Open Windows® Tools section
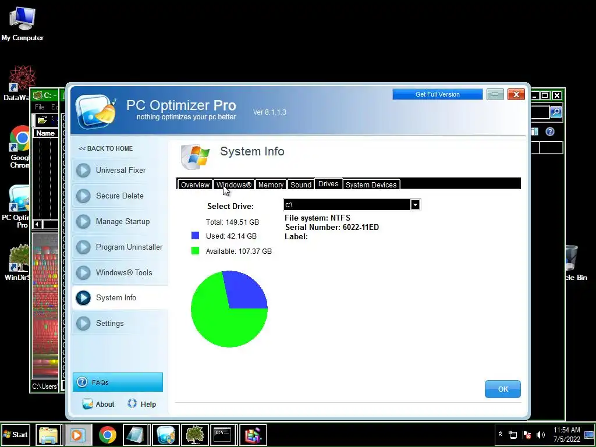The height and width of the screenshot is (447, 596). click(x=120, y=272)
